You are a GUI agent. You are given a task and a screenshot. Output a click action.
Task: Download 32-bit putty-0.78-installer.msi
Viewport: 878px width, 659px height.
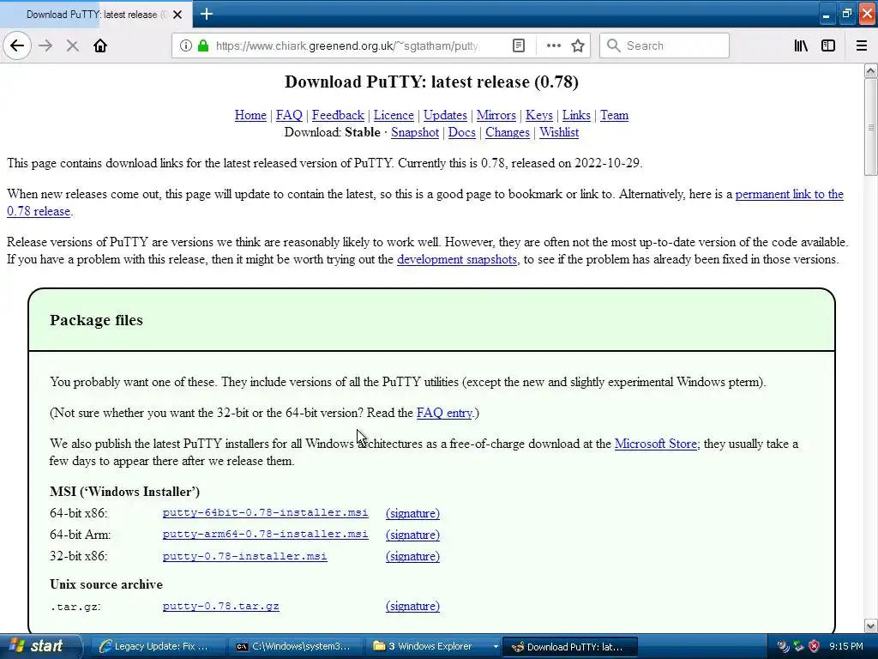click(244, 556)
